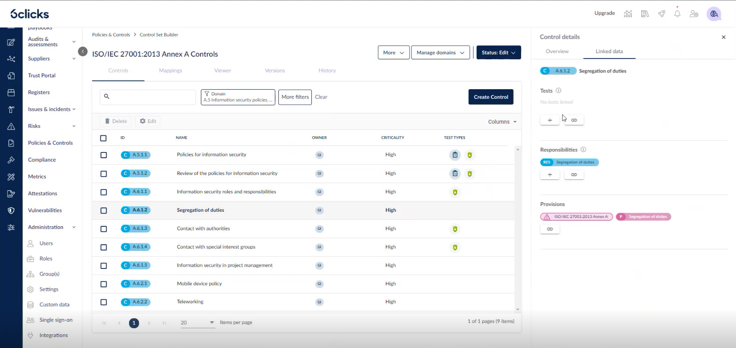Image resolution: width=736 pixels, height=348 pixels.
Task: Open the Status: Edit dropdown
Action: tap(498, 53)
